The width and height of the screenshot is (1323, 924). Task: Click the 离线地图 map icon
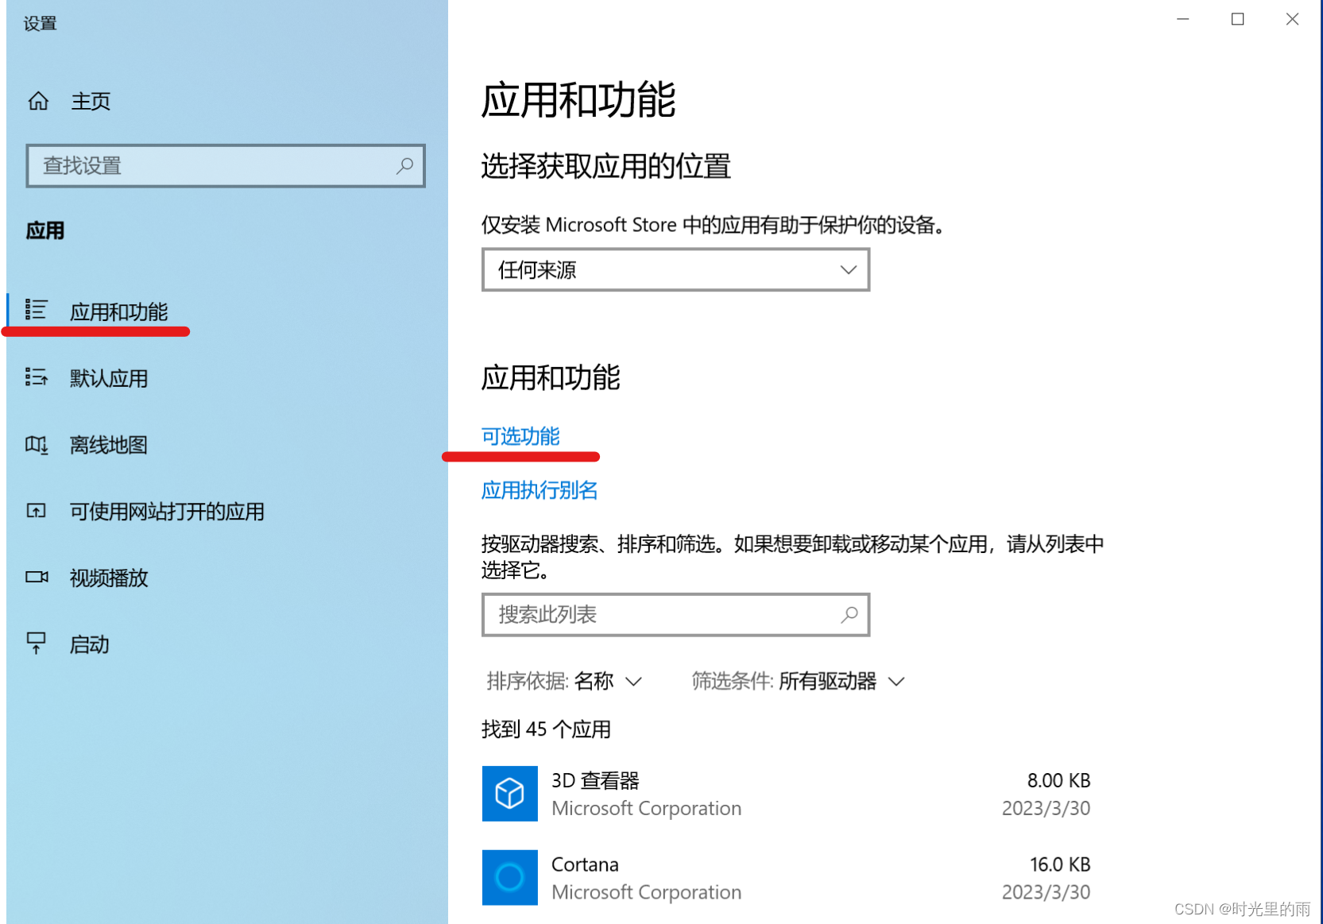pos(37,444)
